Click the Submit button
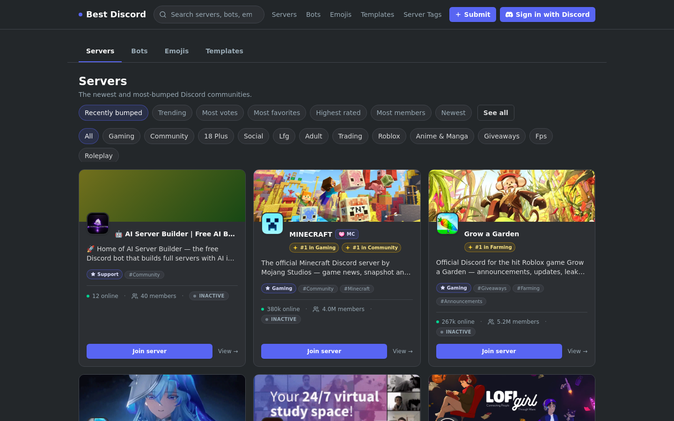Viewport: 674px width, 421px height. pyautogui.click(x=473, y=15)
